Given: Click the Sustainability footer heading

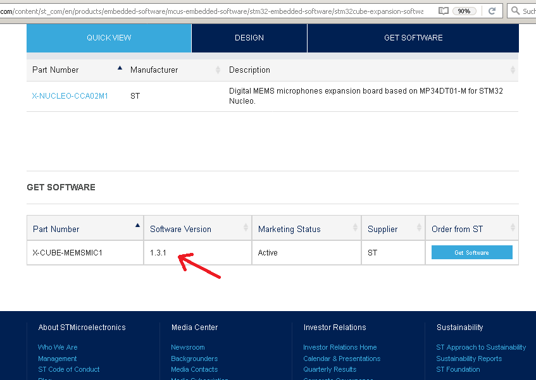Looking at the screenshot, I should (460, 328).
